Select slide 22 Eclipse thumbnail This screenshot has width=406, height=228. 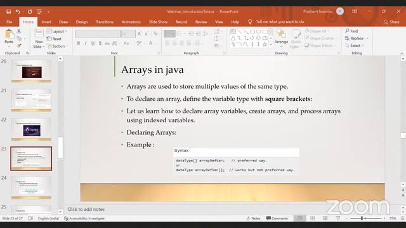31,129
